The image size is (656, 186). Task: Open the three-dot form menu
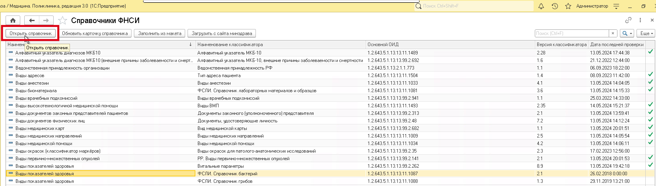coord(640,20)
